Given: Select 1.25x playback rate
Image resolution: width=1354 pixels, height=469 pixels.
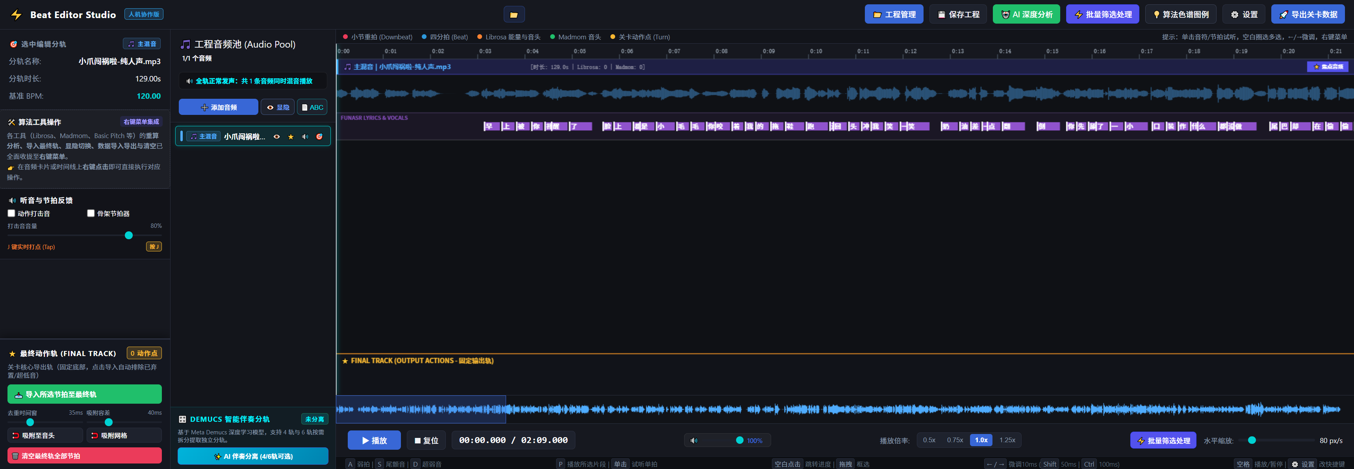Looking at the screenshot, I should click(x=1007, y=440).
